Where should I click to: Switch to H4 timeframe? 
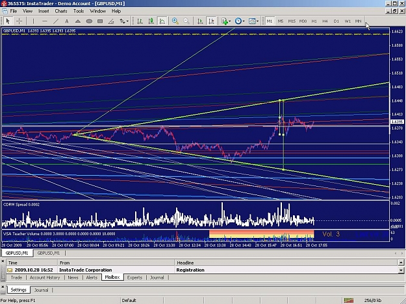coord(325,21)
